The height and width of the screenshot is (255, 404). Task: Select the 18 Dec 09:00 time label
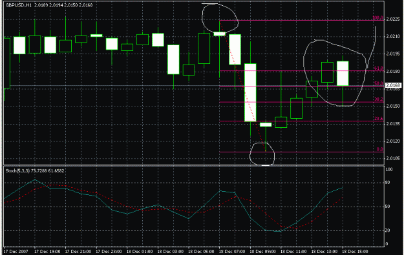tap(262, 251)
